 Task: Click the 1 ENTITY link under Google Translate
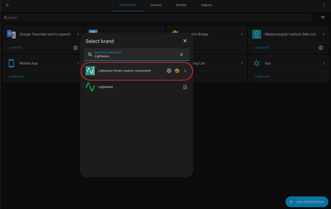(15, 48)
